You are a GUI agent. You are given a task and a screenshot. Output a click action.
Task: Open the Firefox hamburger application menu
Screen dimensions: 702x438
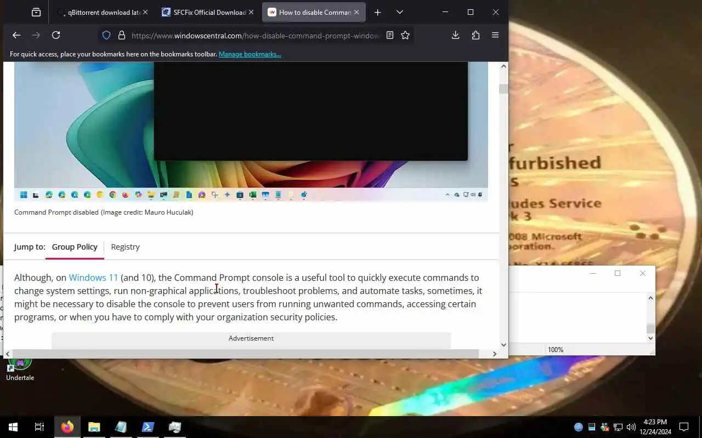[495, 35]
